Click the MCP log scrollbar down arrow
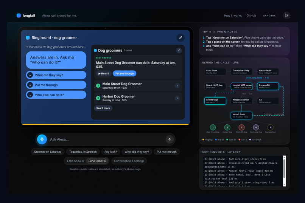This screenshot has width=305, height=203. pos(284,184)
